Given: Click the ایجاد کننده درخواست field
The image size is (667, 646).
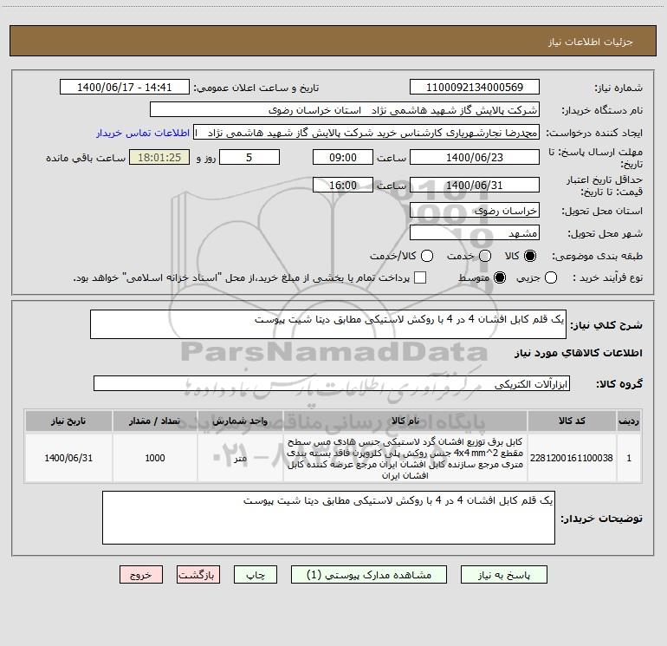Looking at the screenshot, I should [x=366, y=132].
